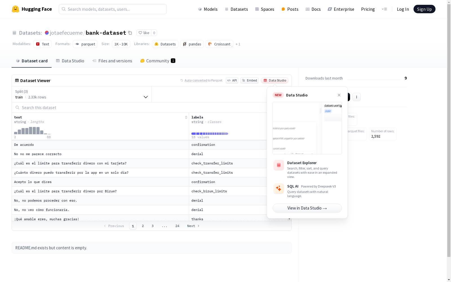Switch to the Files and versions tab
The height and width of the screenshot is (282, 451).
[x=112, y=61]
